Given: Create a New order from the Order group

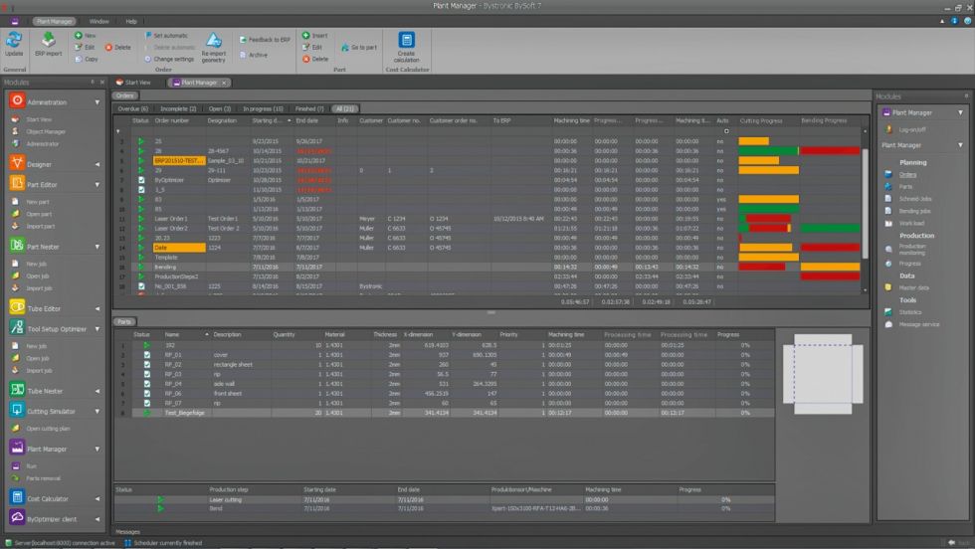Looking at the screenshot, I should [86, 36].
